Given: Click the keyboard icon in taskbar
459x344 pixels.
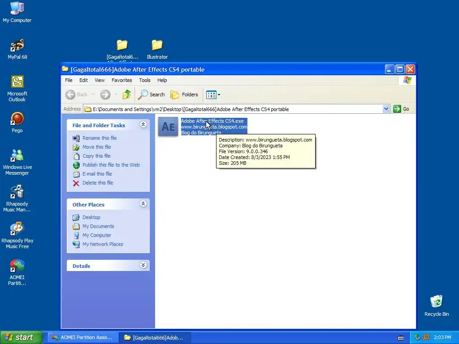Looking at the screenshot, I should click(401, 338).
